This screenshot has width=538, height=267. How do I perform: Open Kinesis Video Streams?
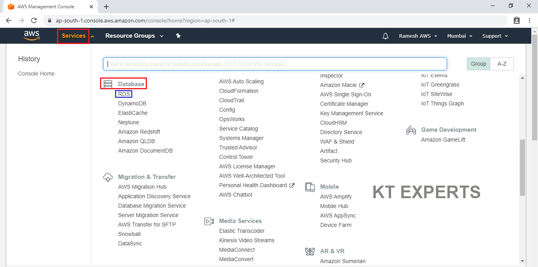point(247,240)
